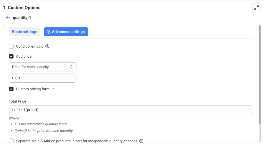Open help icon beside Separate Main & Add-on
Screen dimensions: 264x148
tap(141, 141)
